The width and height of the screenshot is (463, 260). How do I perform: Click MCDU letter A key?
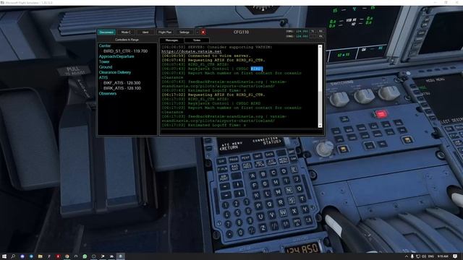(252, 176)
